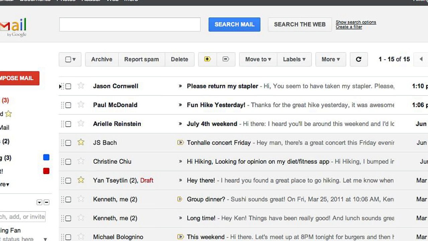Open the Move to dropdown
This screenshot has height=241, width=428.
(x=258, y=59)
